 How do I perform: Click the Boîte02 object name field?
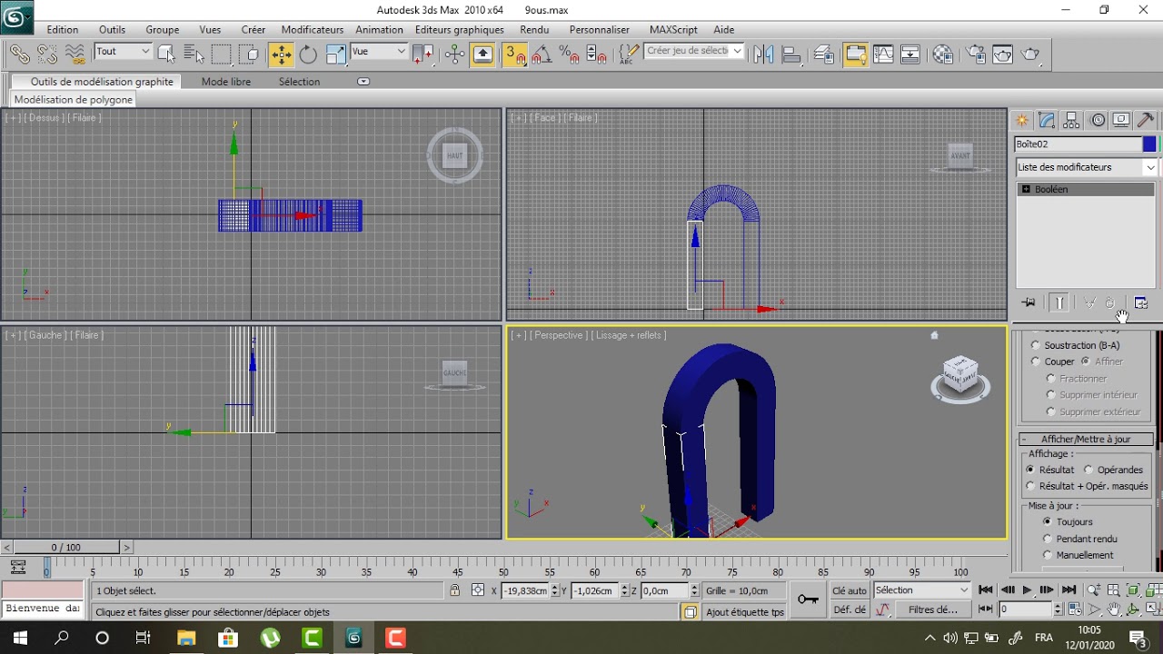[1078, 144]
